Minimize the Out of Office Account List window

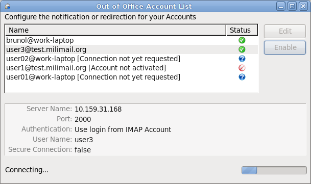click(281, 6)
